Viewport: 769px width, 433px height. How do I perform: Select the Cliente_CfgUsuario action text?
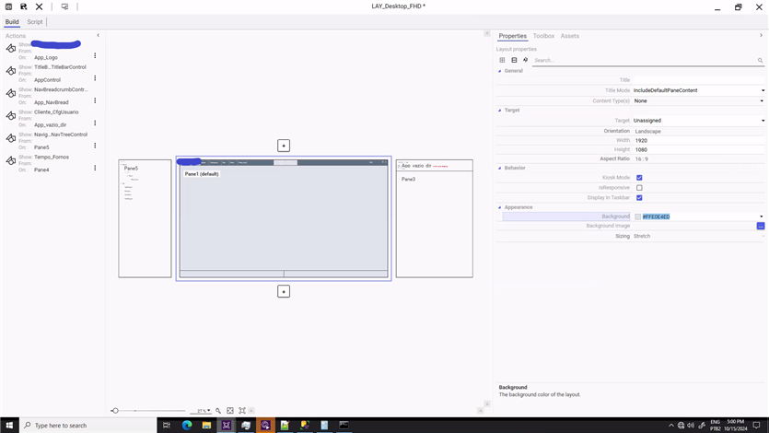coord(56,112)
